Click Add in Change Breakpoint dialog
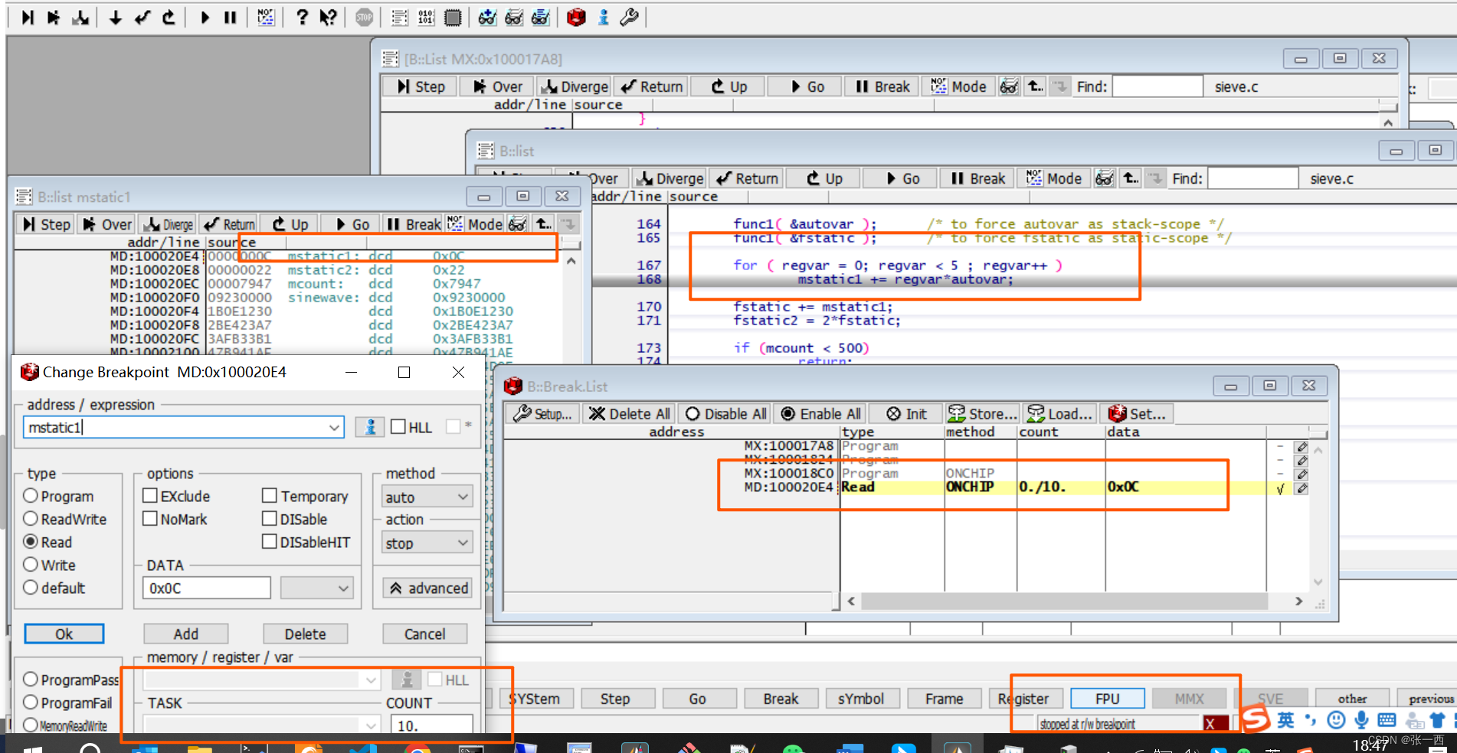Image resolution: width=1457 pixels, height=753 pixels. coord(186,634)
